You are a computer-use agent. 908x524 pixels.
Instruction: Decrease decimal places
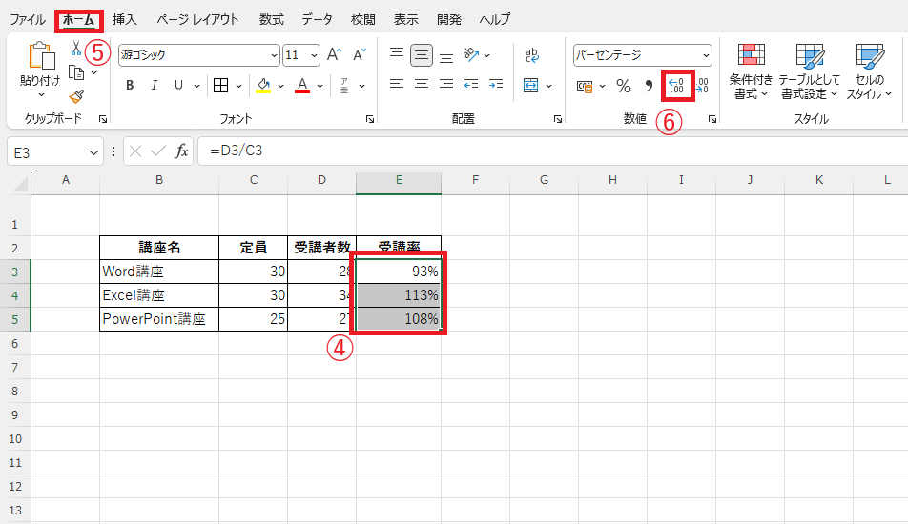(x=702, y=86)
